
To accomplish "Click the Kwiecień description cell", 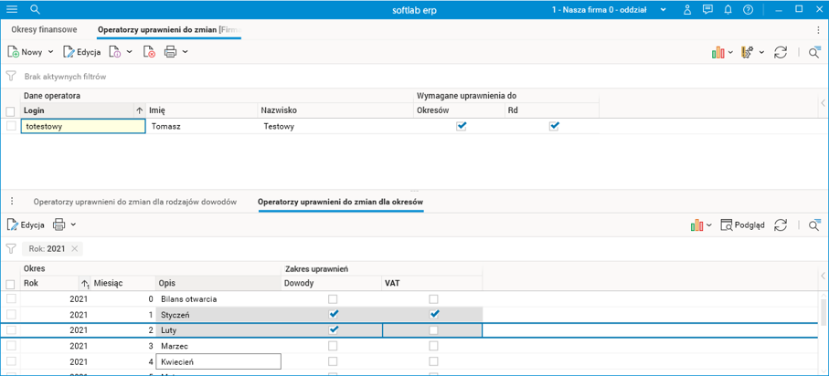I will coord(218,361).
